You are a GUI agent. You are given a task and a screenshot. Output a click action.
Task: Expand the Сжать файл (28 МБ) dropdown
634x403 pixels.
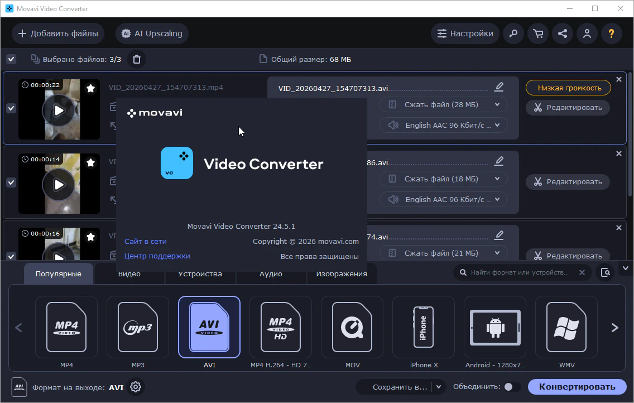[443, 105]
